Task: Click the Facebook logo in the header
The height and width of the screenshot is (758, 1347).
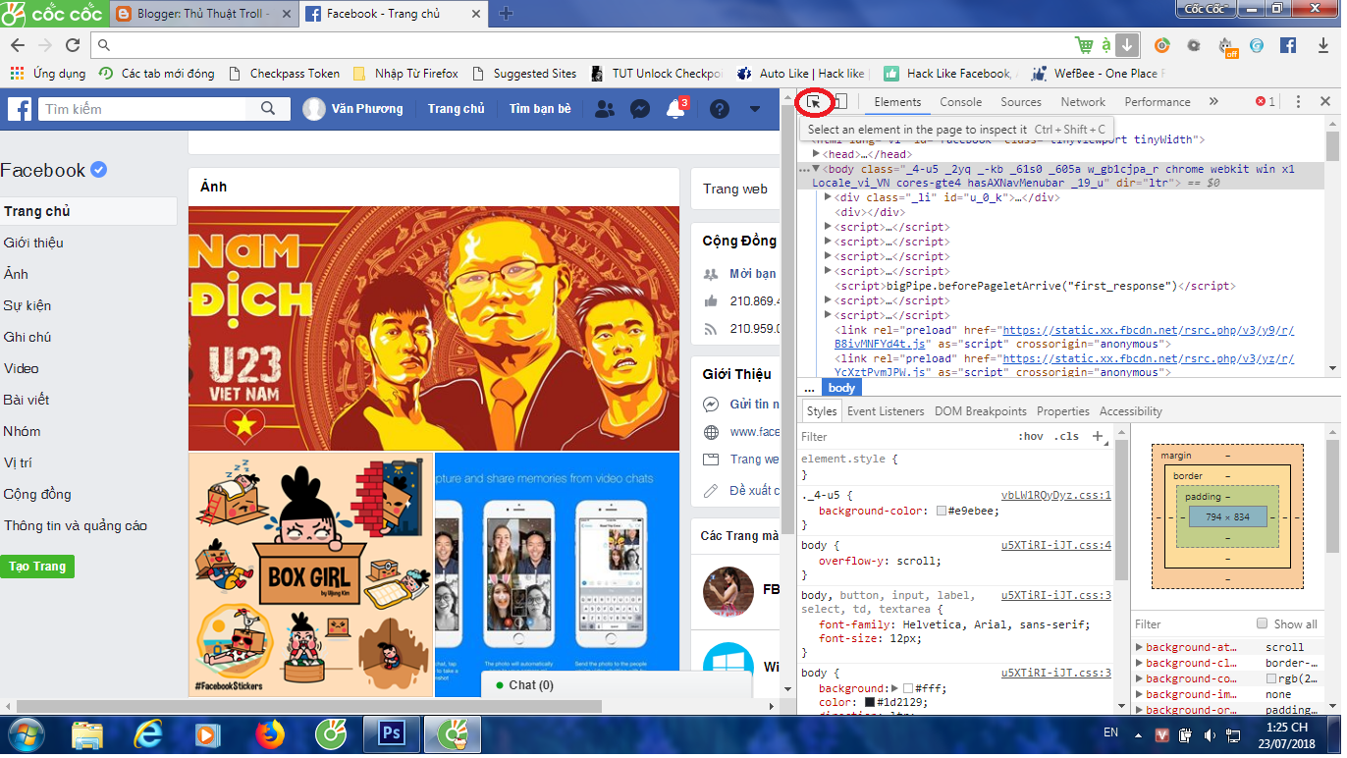Action: point(20,109)
